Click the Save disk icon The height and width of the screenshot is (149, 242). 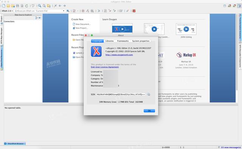(x=17, y=6)
